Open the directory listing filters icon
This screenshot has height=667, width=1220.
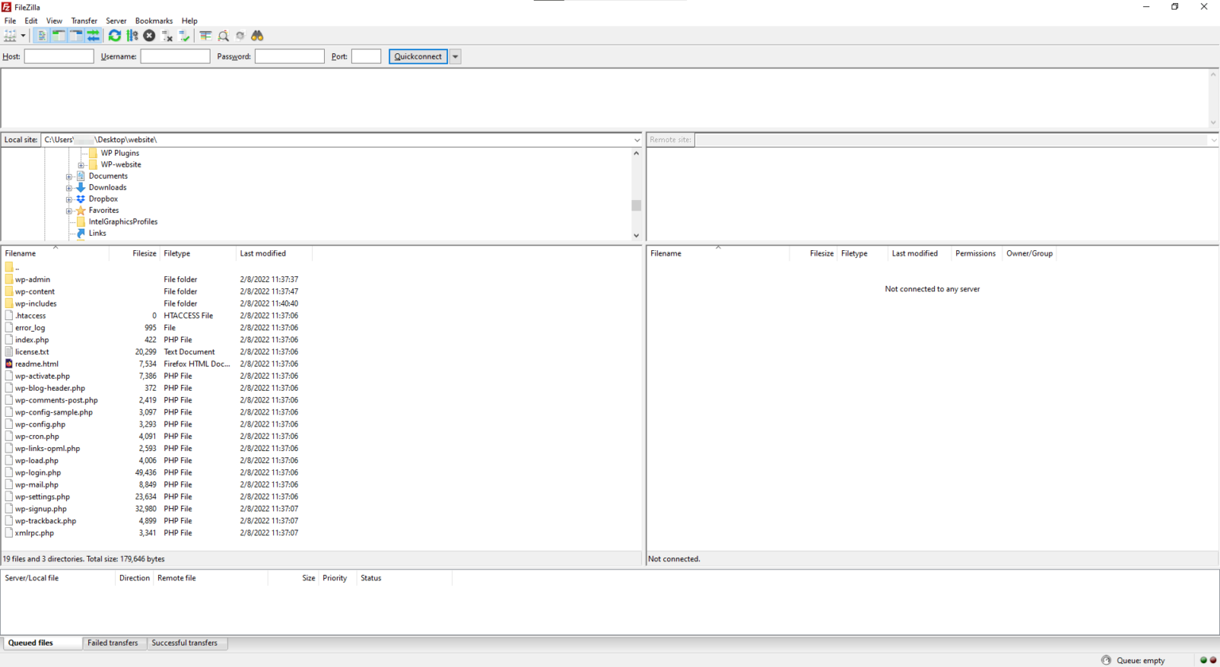[x=206, y=36]
